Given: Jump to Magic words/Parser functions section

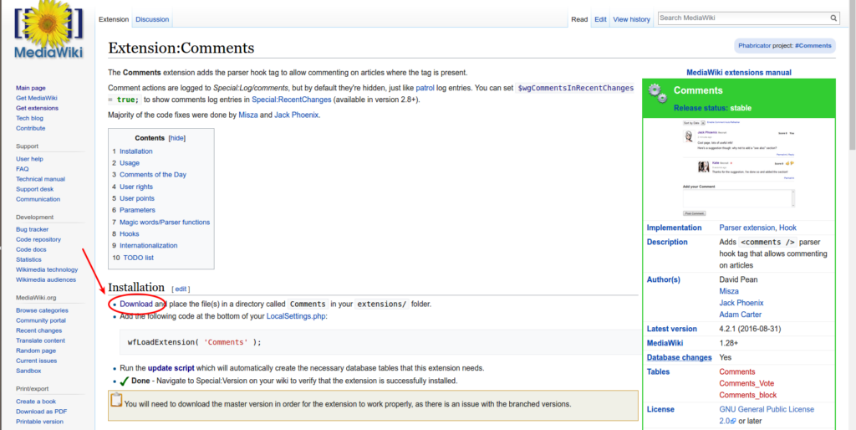Looking at the screenshot, I should coord(165,222).
